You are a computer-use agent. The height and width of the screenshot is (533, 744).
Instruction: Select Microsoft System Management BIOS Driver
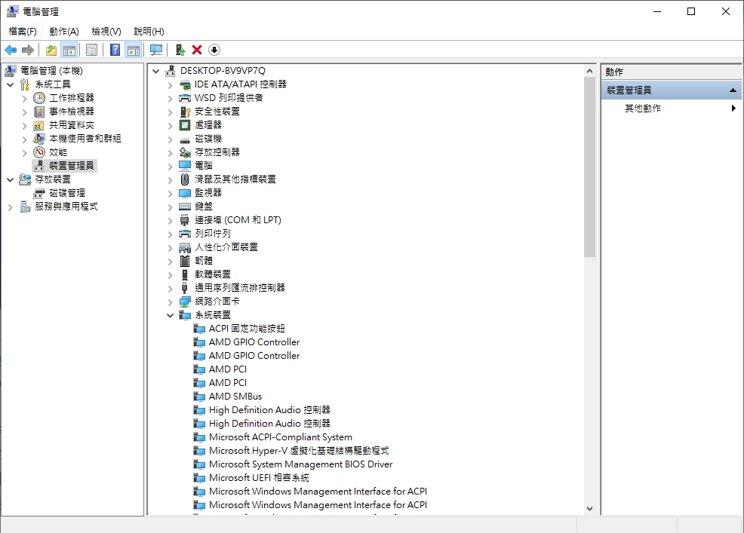pos(301,464)
